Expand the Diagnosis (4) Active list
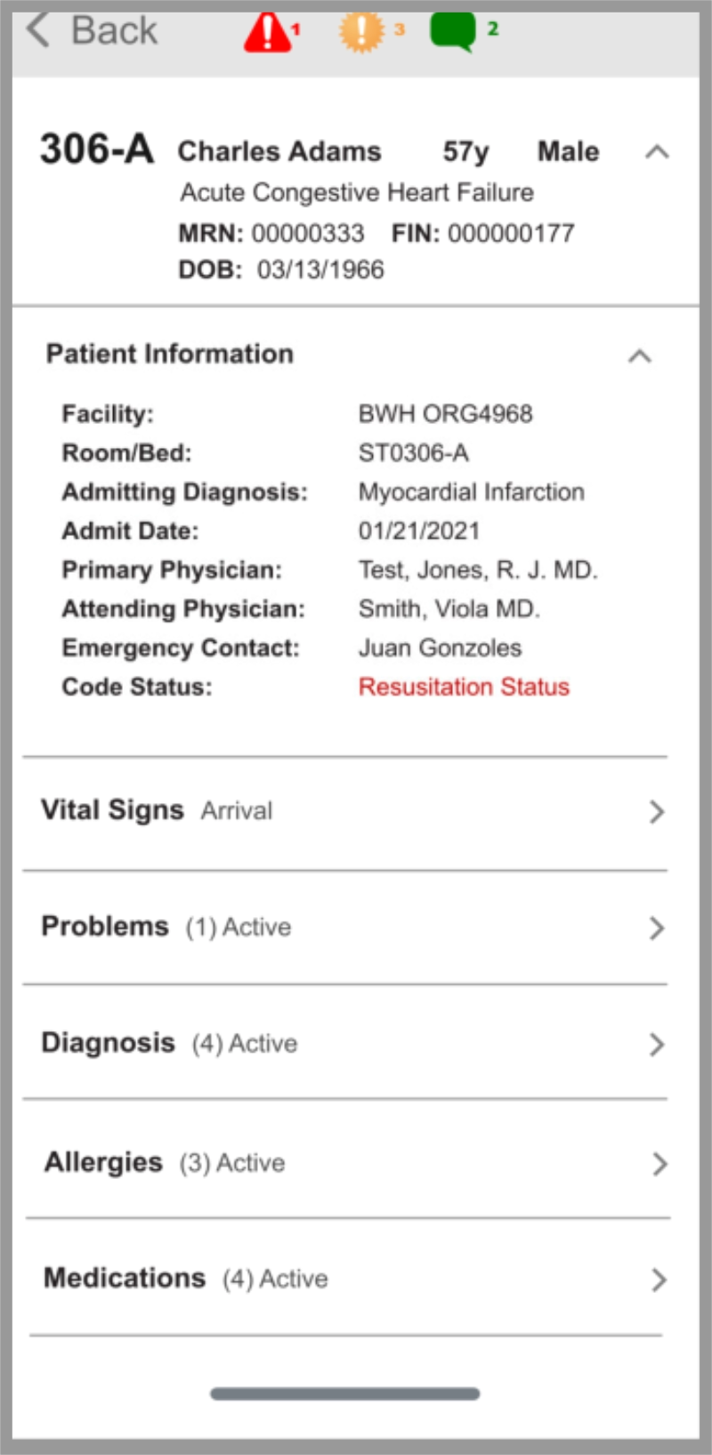The height and width of the screenshot is (1455, 712). pos(170,1043)
